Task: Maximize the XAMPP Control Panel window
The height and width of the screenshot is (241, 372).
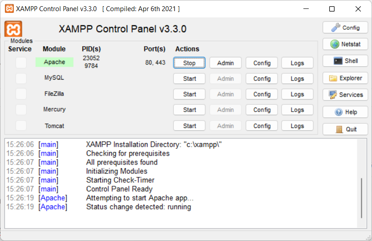Action: (332, 9)
